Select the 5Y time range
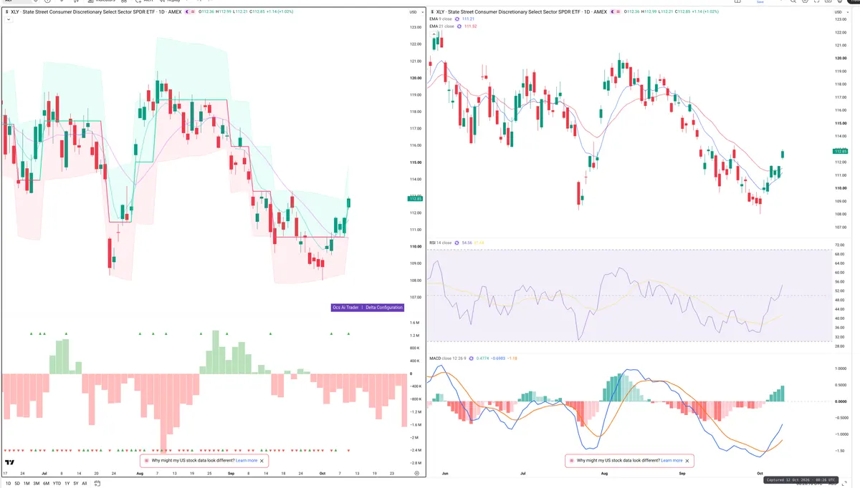 tap(76, 483)
